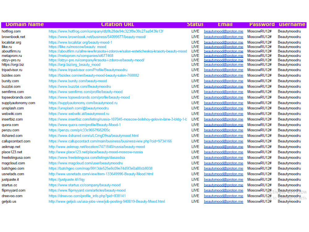Select the brownbook.net domain cell

tap(13, 37)
